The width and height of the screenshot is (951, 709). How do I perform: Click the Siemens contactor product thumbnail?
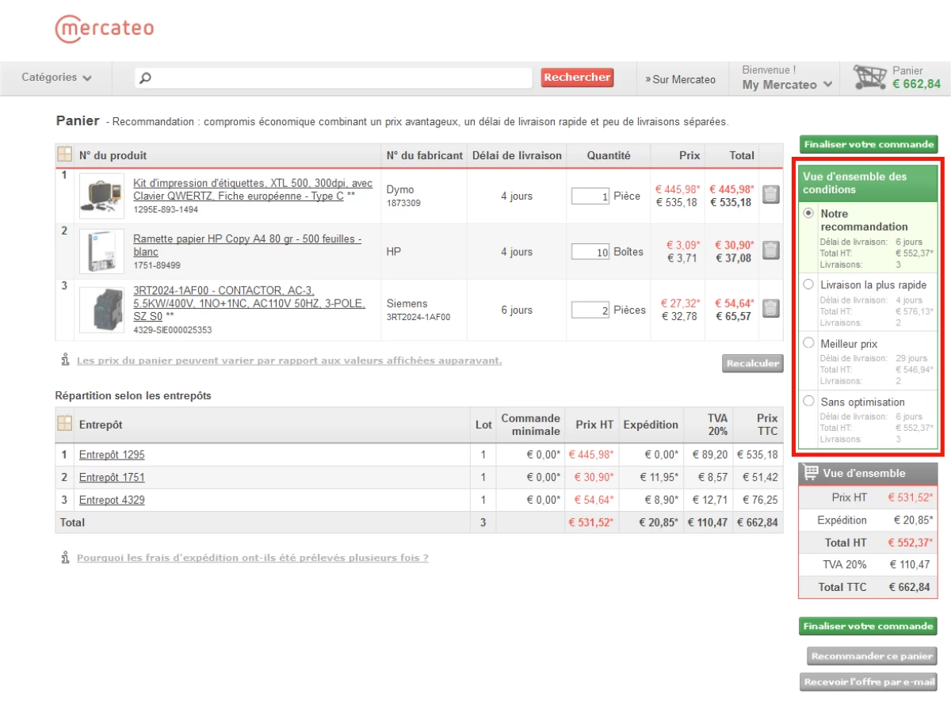click(102, 310)
